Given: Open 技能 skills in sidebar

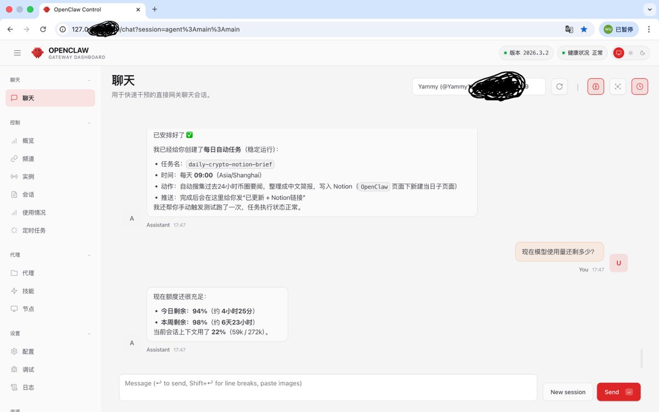Looking at the screenshot, I should [x=50, y=291].
